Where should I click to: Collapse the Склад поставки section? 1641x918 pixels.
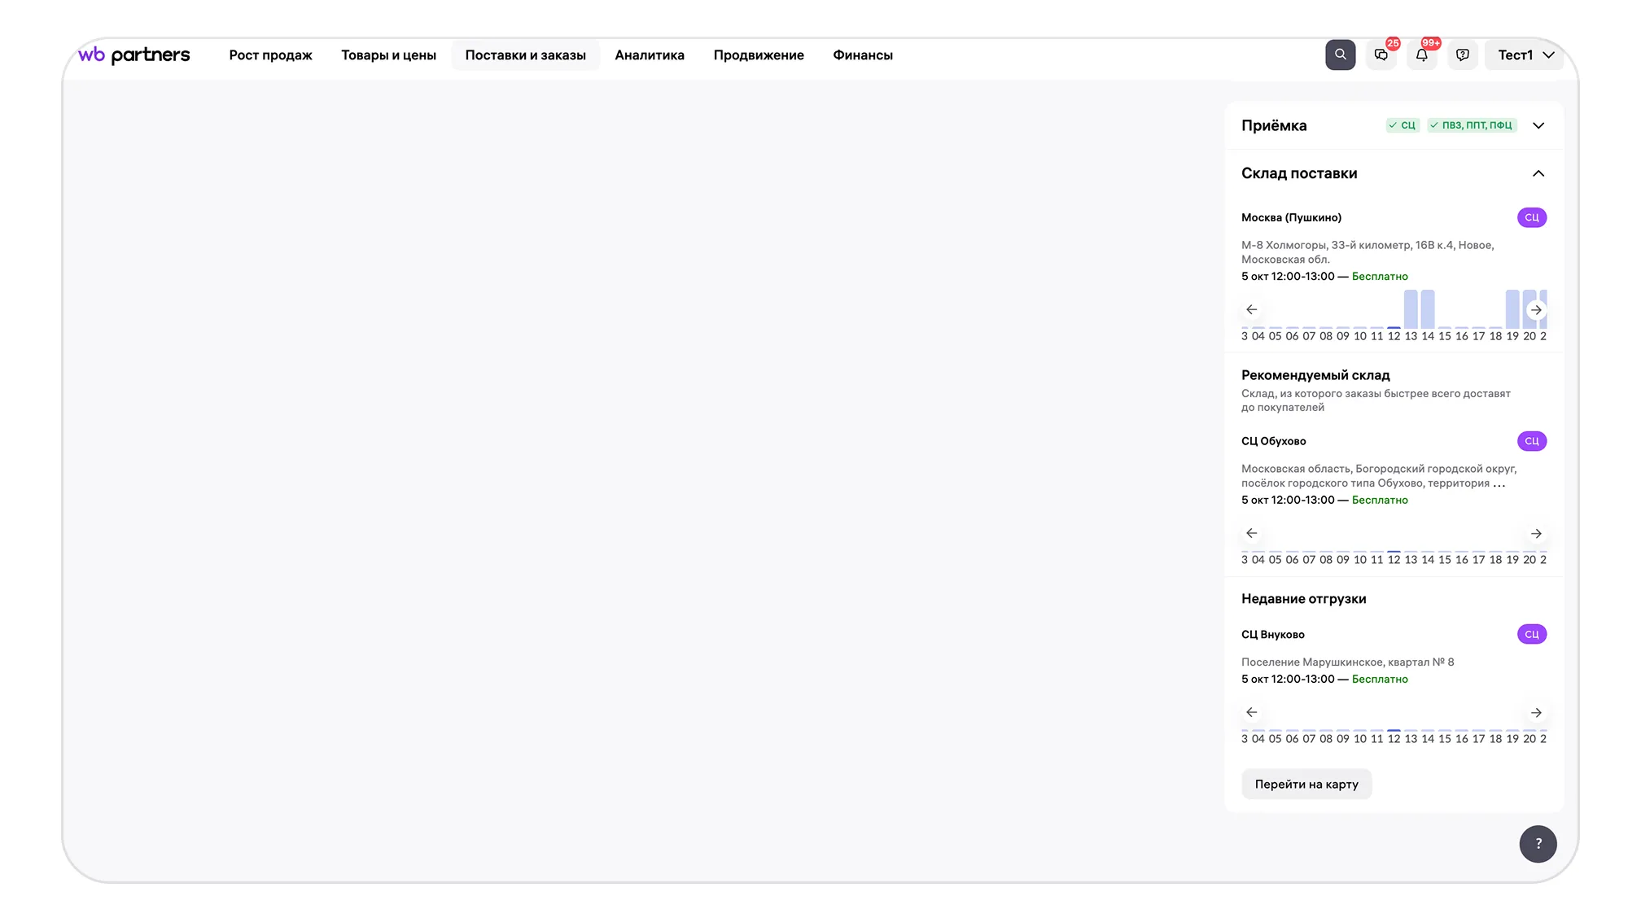click(x=1538, y=173)
